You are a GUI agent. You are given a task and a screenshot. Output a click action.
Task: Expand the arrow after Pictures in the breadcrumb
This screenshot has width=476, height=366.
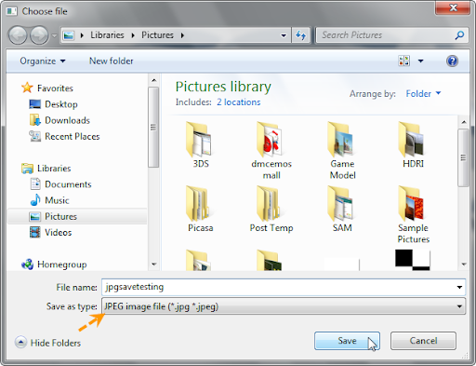(182, 35)
